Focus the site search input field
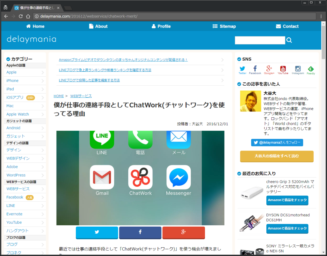This screenshot has height=256, width=327. point(260,40)
